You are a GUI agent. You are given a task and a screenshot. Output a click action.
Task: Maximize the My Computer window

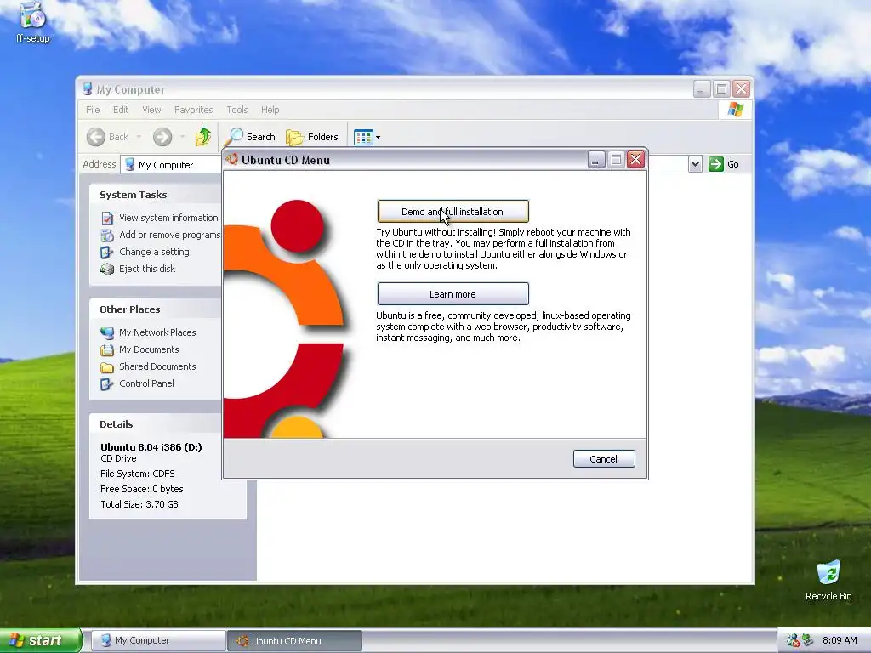point(721,88)
